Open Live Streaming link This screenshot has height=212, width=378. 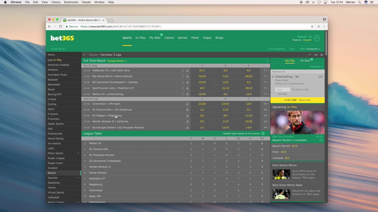coord(276,49)
